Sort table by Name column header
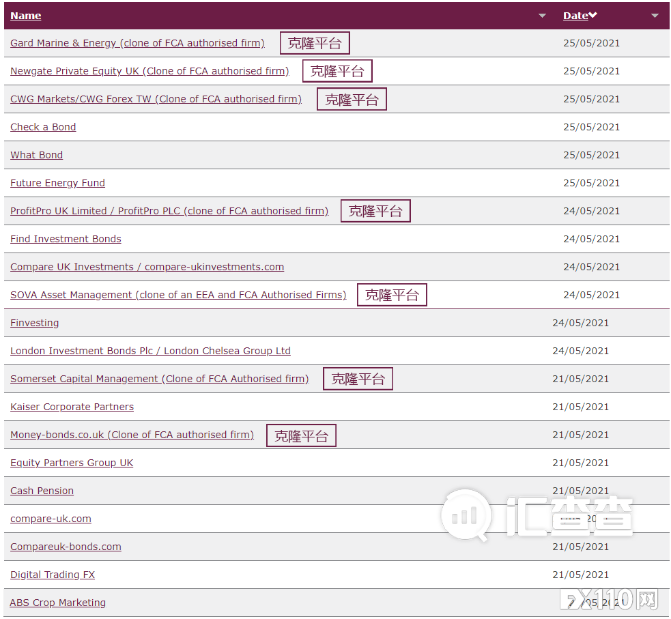Screen dimensions: 671x619 pos(26,16)
